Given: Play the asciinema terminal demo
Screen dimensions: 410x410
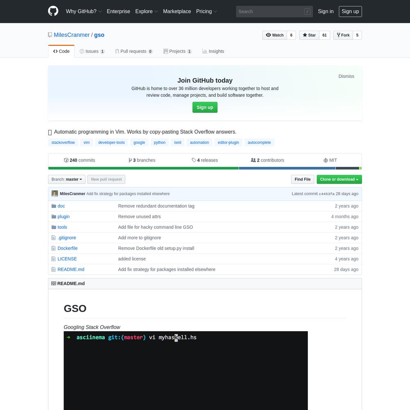Looking at the screenshot, I should (x=186, y=371).
